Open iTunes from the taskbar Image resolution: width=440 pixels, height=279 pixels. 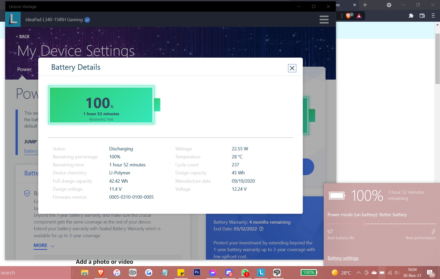[x=117, y=273]
